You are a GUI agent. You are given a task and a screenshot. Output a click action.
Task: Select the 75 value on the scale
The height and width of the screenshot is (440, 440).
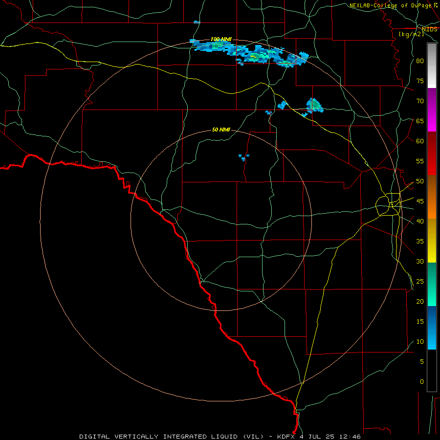click(420, 81)
